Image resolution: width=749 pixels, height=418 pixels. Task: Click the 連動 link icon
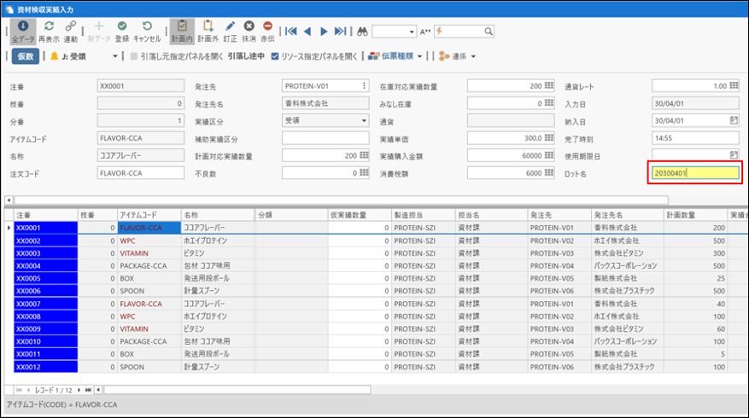point(71,27)
